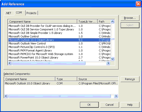The width and height of the screenshot is (142, 112).
Task: Select Microsoft PKM Format Agent Library
Action: click(x=59, y=50)
